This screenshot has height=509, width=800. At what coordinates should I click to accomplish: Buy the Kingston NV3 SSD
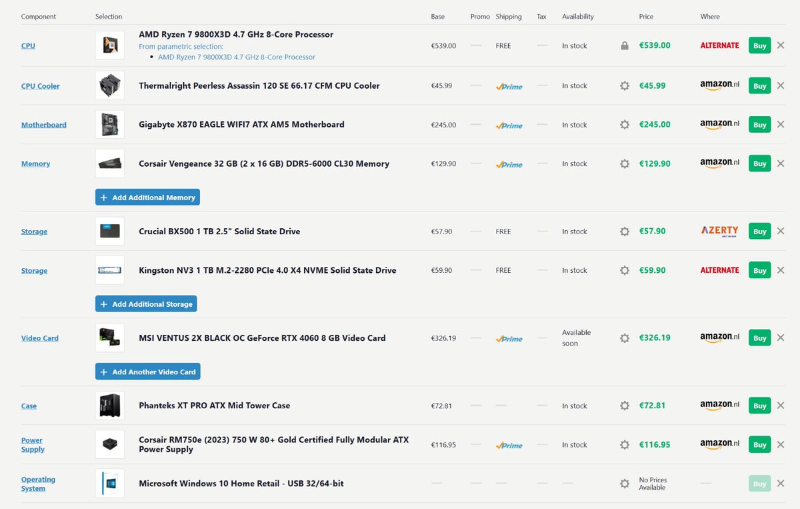point(759,270)
